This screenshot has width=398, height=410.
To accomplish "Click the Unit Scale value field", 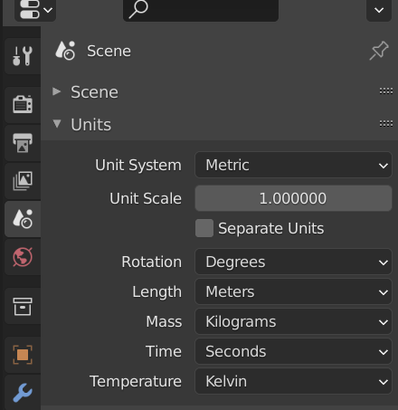I will (x=293, y=198).
